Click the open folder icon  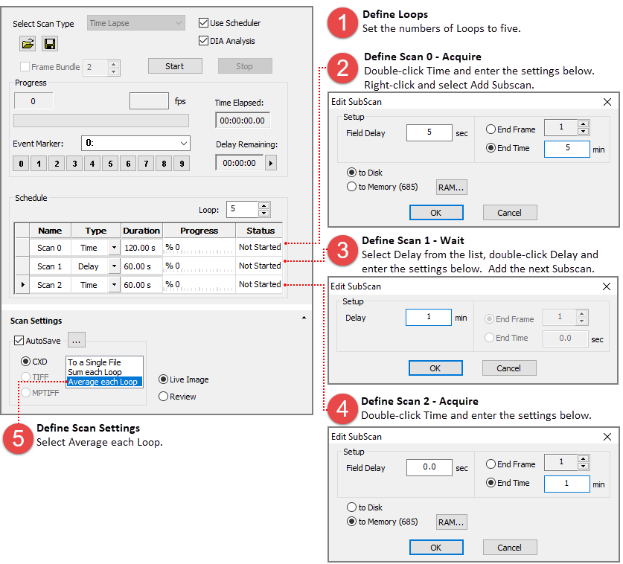28,45
